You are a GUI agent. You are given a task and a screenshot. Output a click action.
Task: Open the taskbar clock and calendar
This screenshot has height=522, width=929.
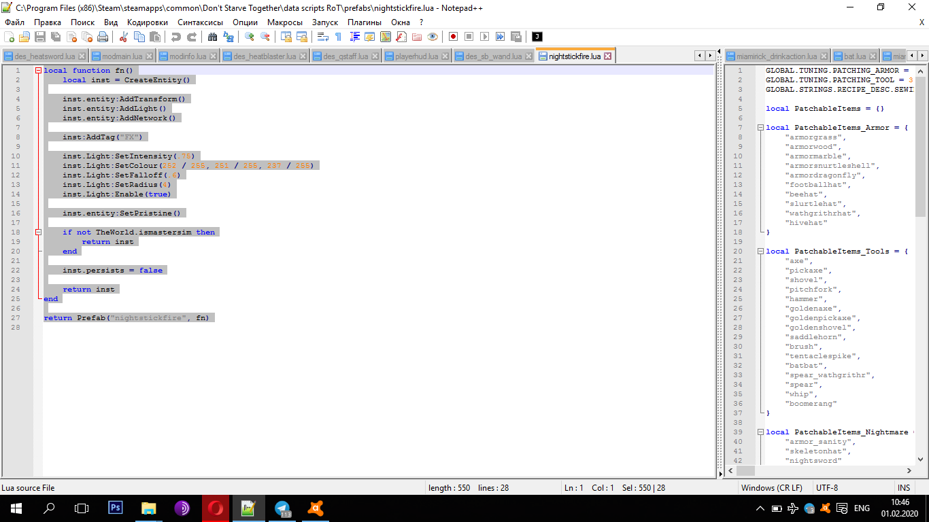click(899, 508)
